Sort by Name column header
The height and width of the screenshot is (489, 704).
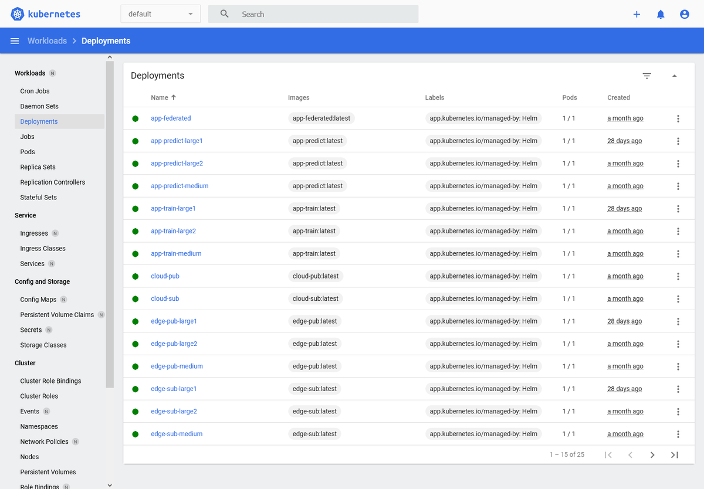coord(164,98)
